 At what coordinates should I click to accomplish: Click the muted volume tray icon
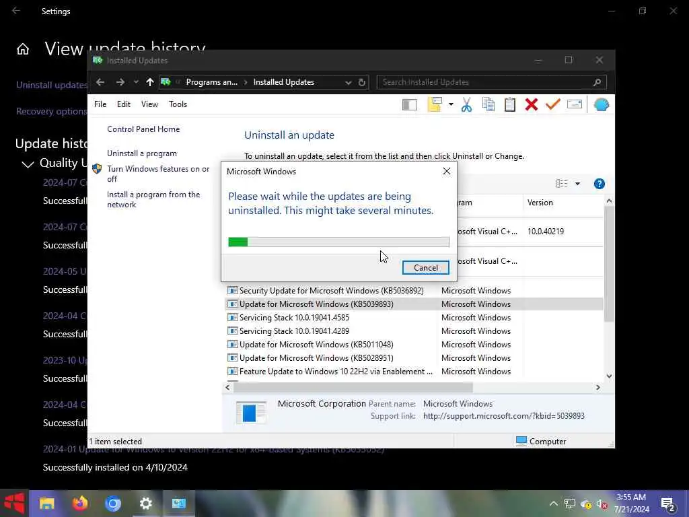[602, 504]
